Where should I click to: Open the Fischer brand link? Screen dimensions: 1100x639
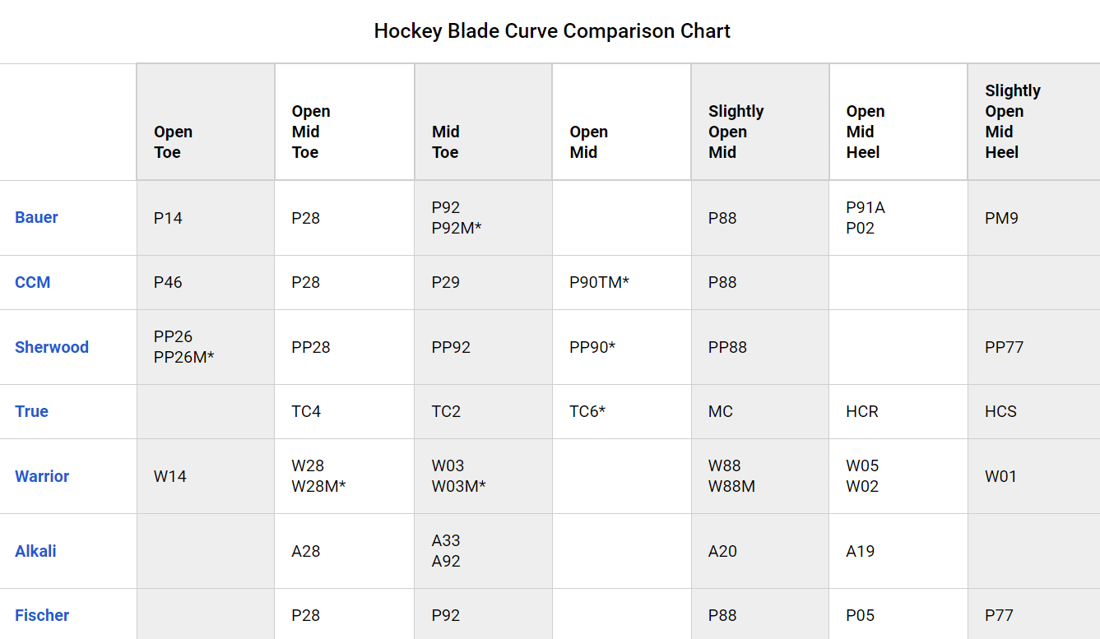tap(42, 615)
